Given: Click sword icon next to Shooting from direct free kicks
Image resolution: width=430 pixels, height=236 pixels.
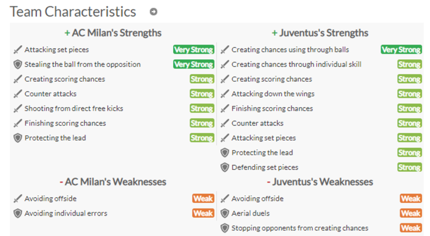Looking at the screenshot, I should 18,109.
